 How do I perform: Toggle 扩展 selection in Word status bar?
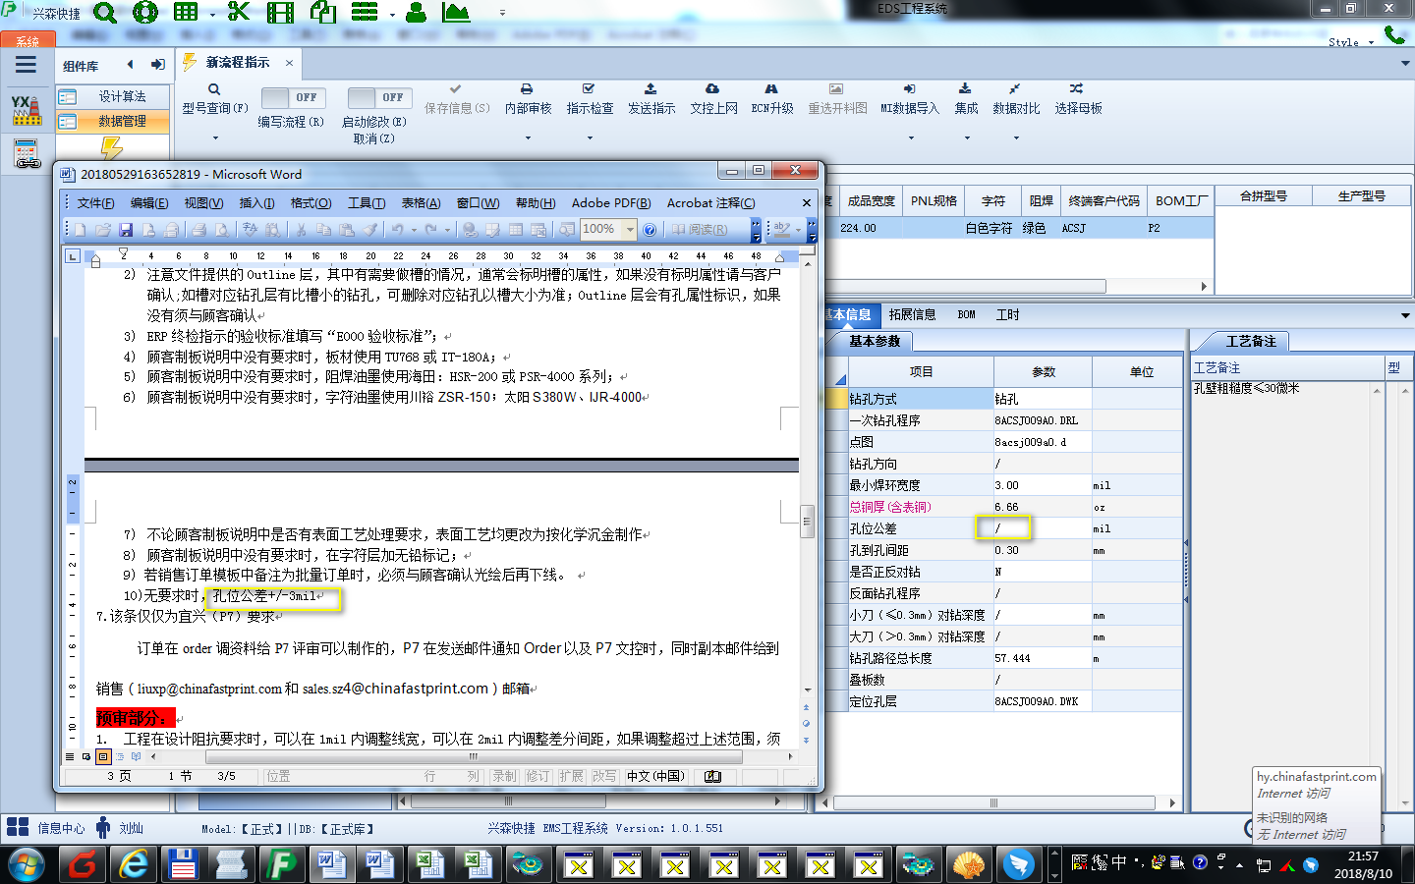point(571,776)
